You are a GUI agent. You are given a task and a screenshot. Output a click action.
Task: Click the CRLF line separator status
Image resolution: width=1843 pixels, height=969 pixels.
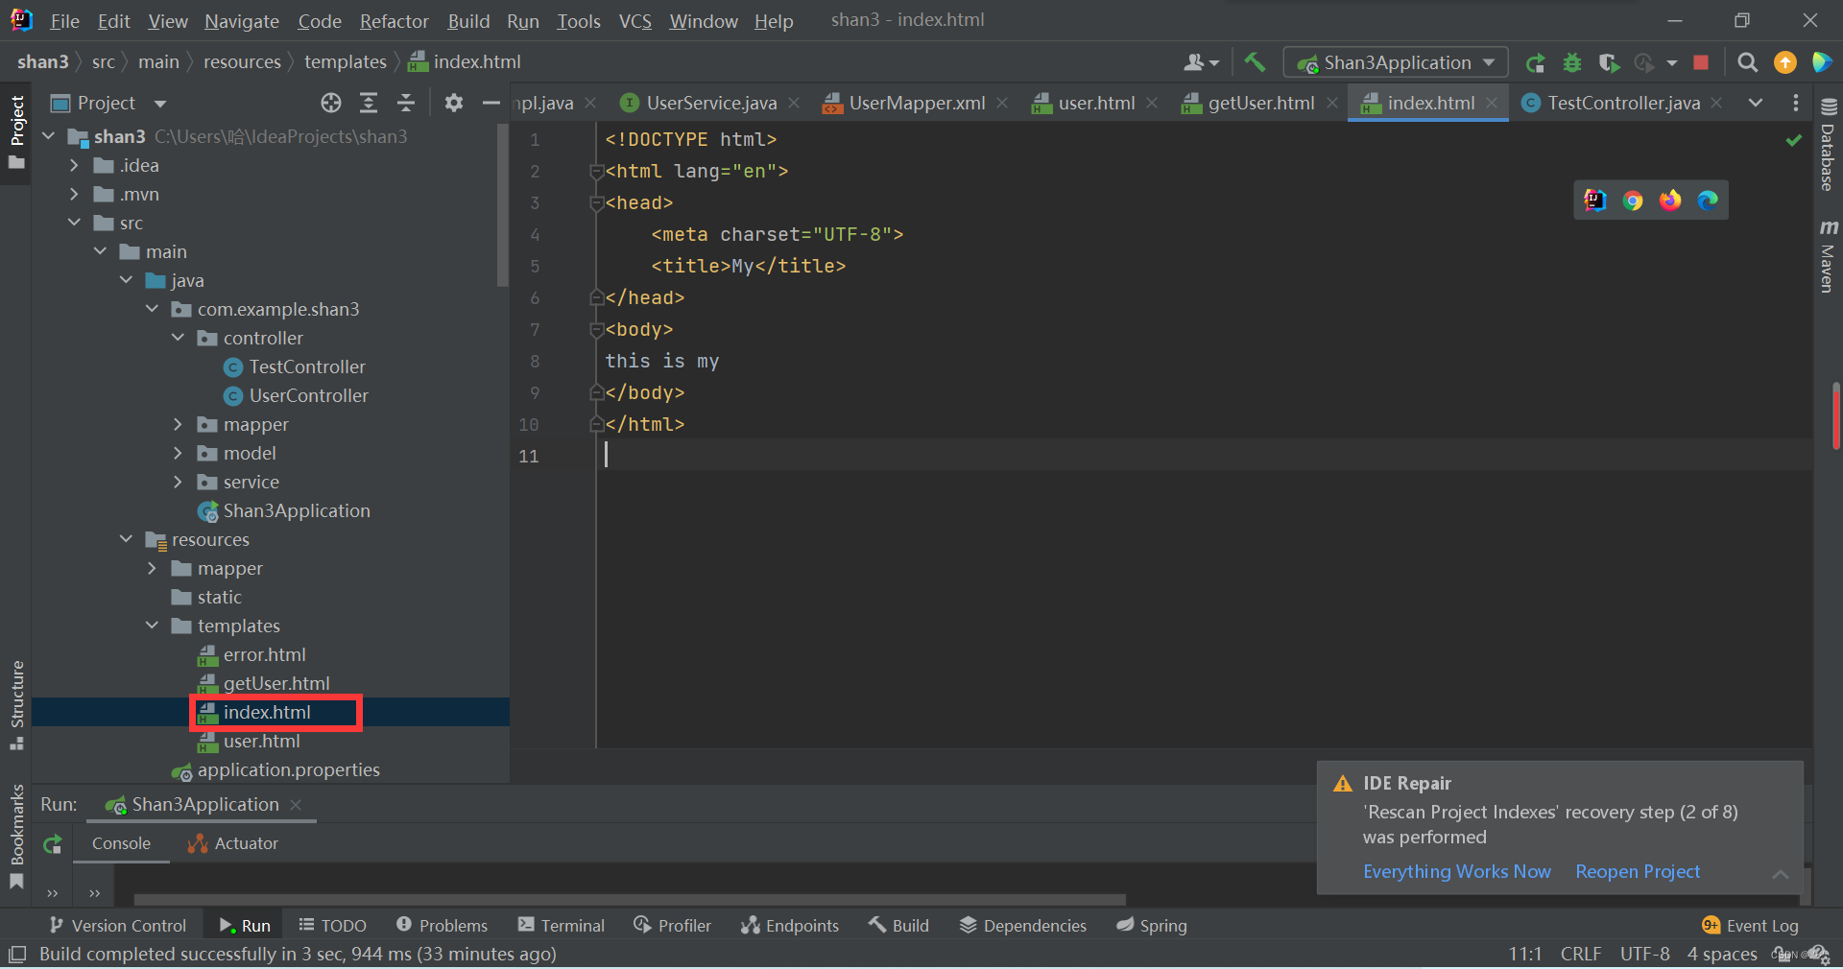tap(1580, 954)
